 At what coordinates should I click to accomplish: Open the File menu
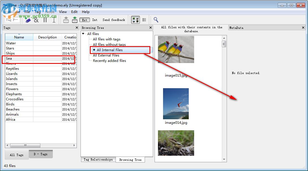[27, 12]
